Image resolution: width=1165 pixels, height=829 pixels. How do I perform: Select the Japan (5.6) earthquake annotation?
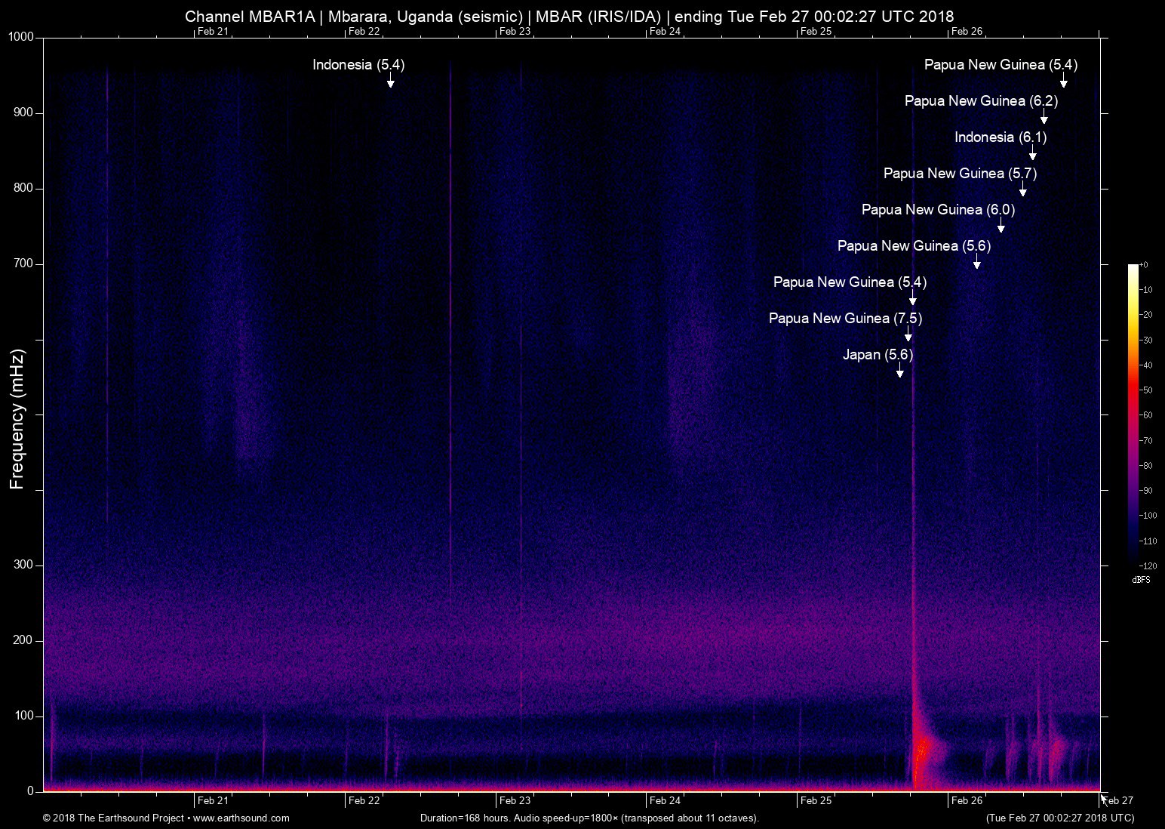[878, 355]
